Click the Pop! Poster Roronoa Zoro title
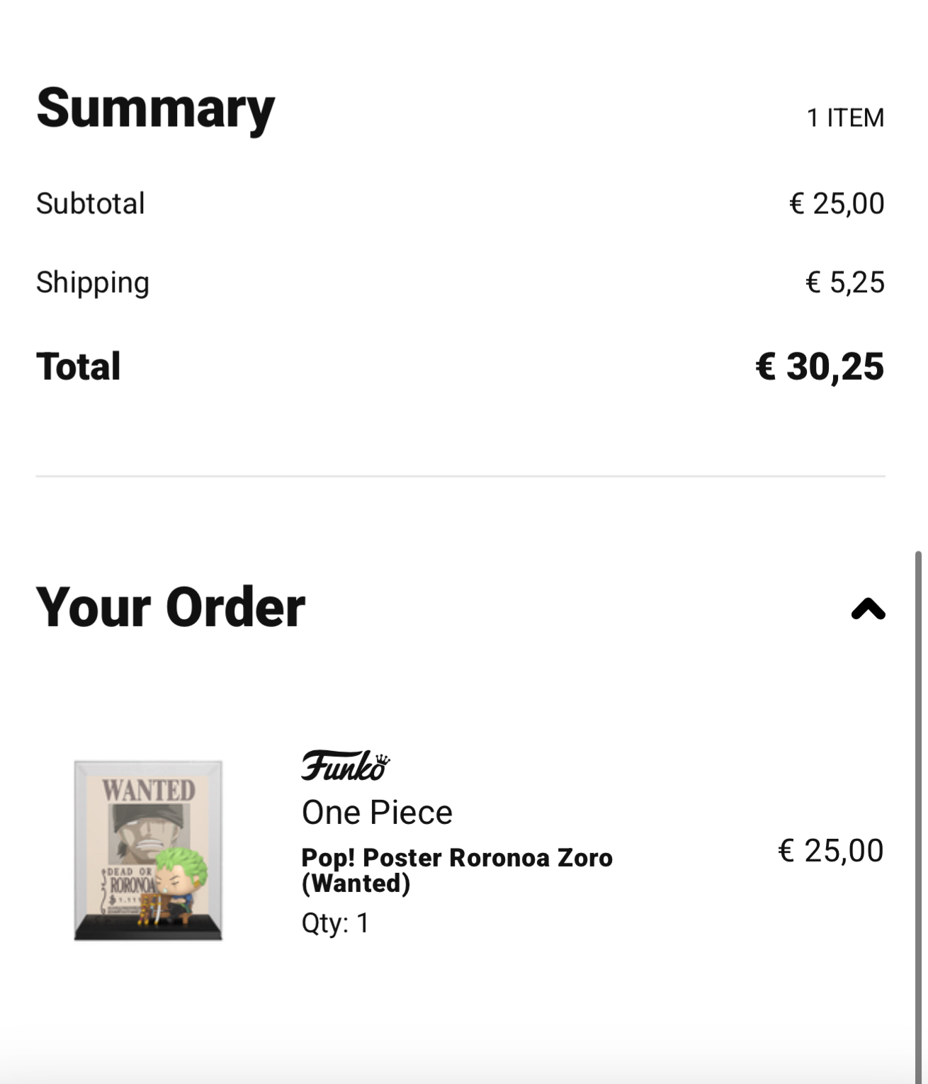 point(456,870)
